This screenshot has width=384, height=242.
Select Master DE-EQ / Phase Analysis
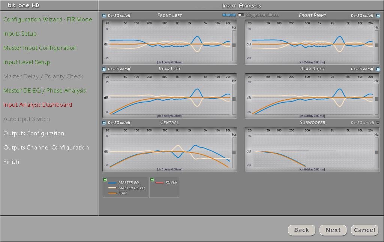(44, 91)
